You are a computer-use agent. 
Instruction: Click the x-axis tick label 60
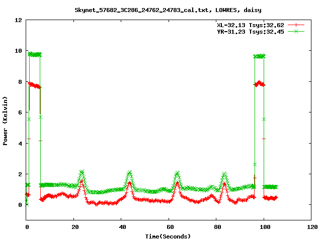coord(170,227)
